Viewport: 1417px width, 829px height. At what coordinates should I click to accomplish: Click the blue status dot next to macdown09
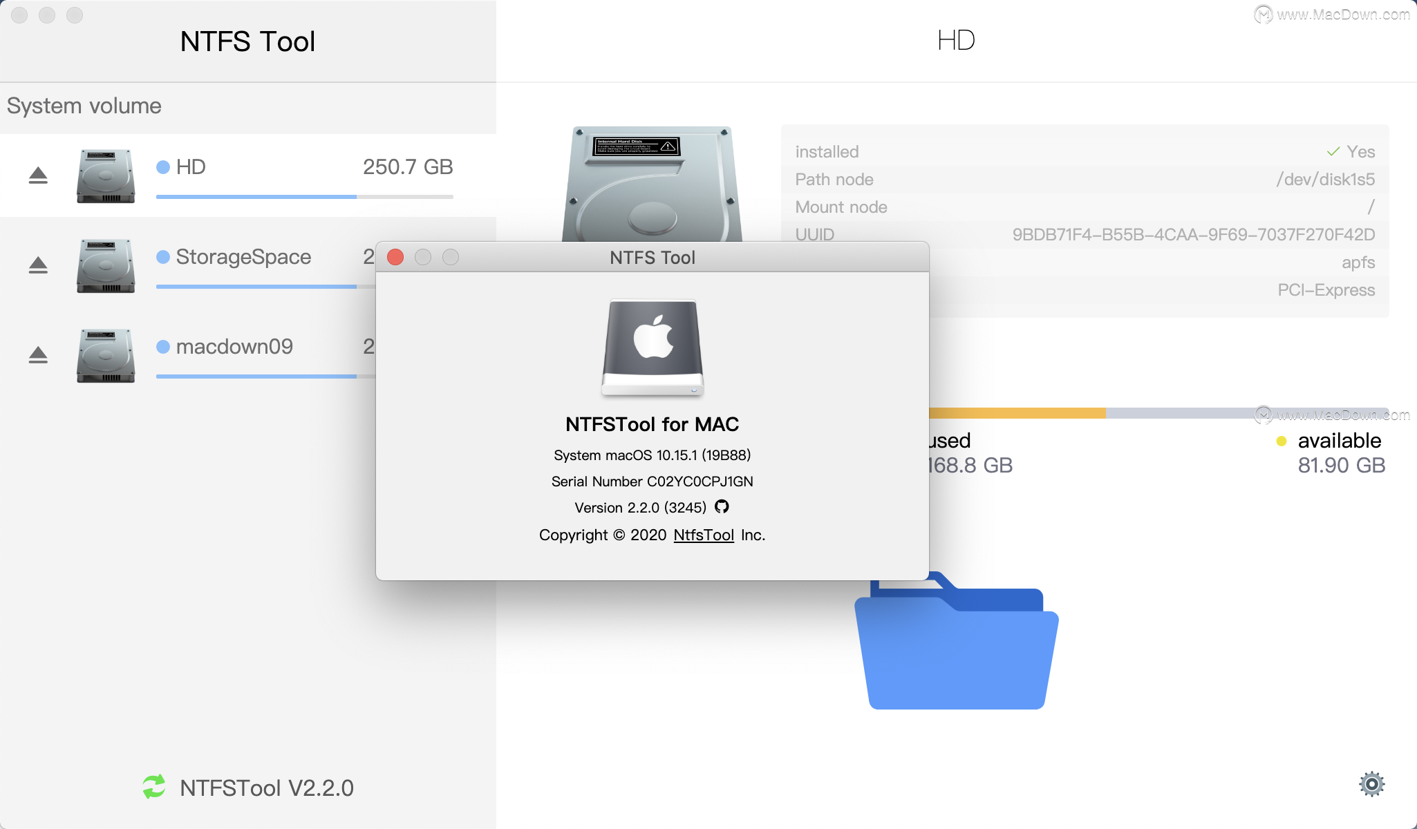pyautogui.click(x=163, y=347)
